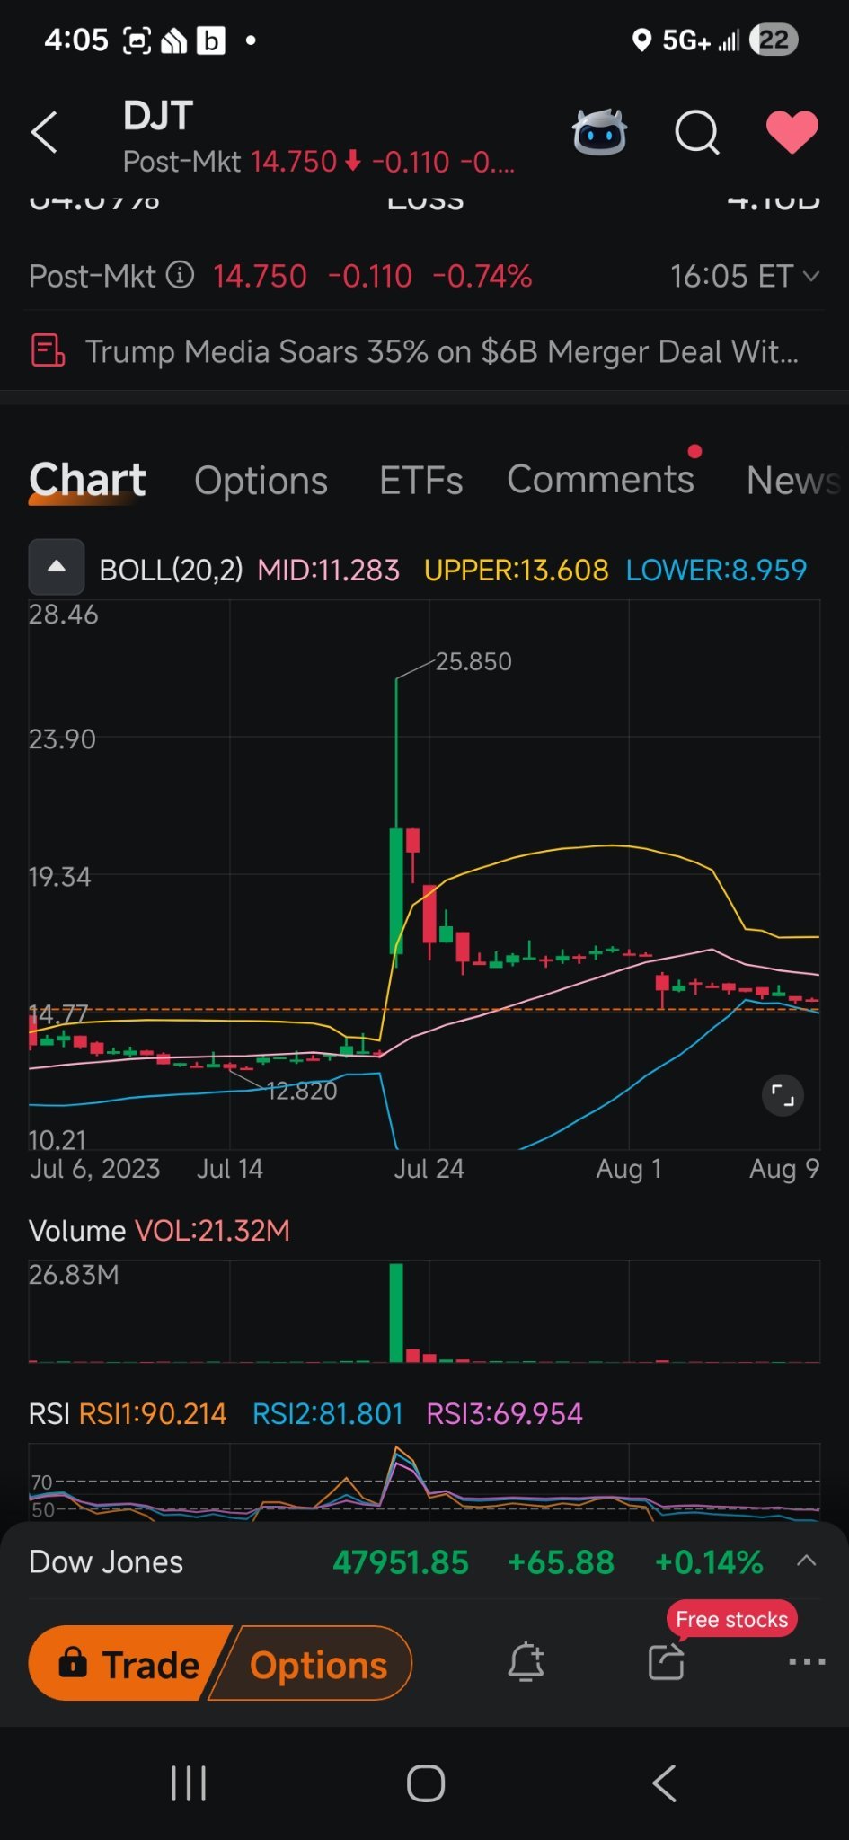
Task: Tap the Free stocks badge
Action: click(731, 1619)
